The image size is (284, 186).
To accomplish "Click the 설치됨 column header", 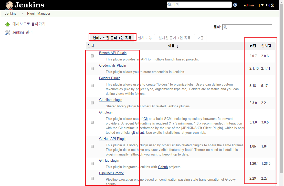I will [x=266, y=46].
